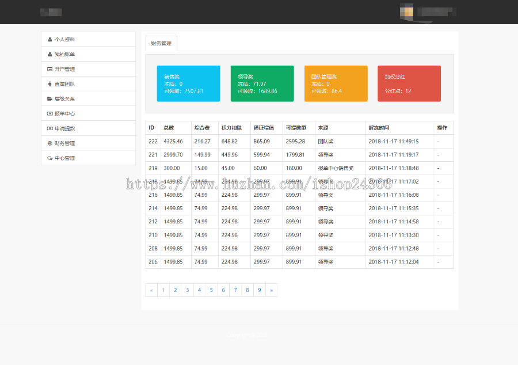Click the user icon next to 我的账单
The width and height of the screenshot is (518, 365).
(x=50, y=55)
